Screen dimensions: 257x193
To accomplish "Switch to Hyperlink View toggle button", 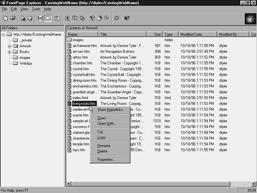I will point(40,18).
